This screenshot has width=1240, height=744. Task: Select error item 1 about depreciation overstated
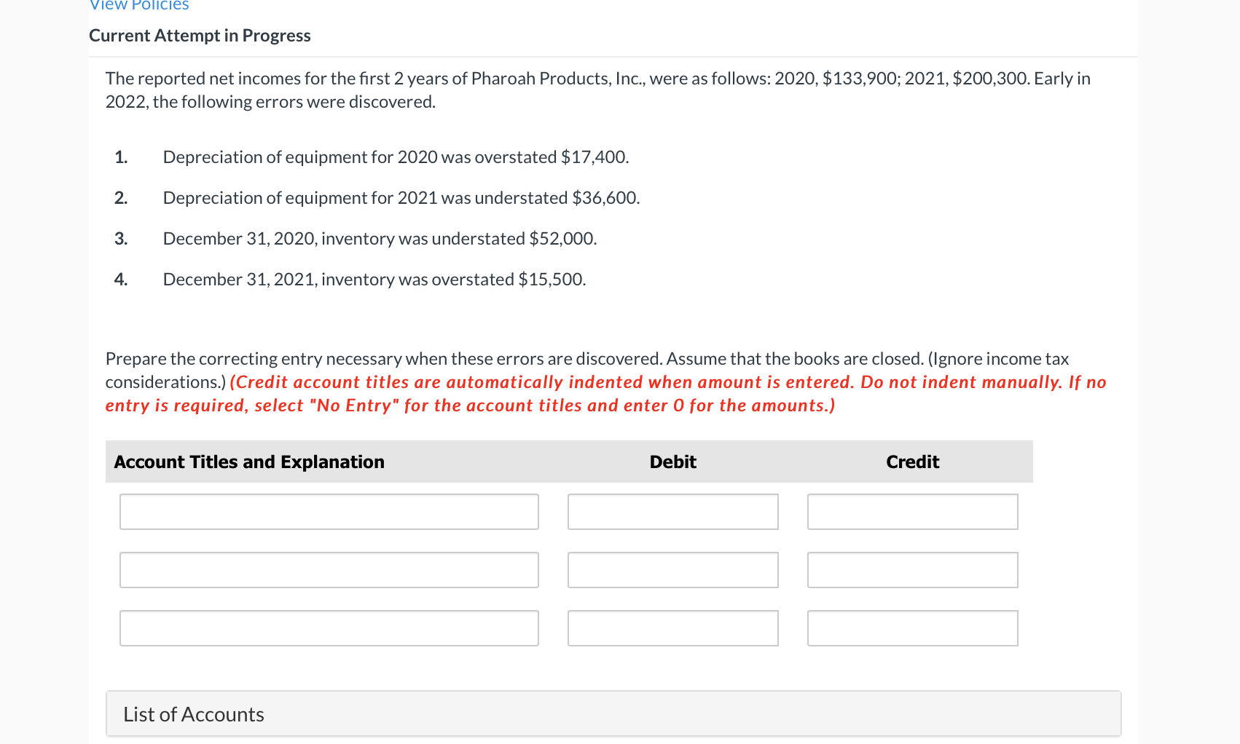[396, 157]
